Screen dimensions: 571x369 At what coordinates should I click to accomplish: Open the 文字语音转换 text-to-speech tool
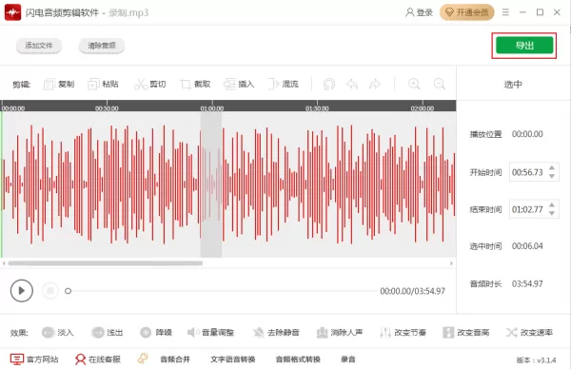point(233,359)
